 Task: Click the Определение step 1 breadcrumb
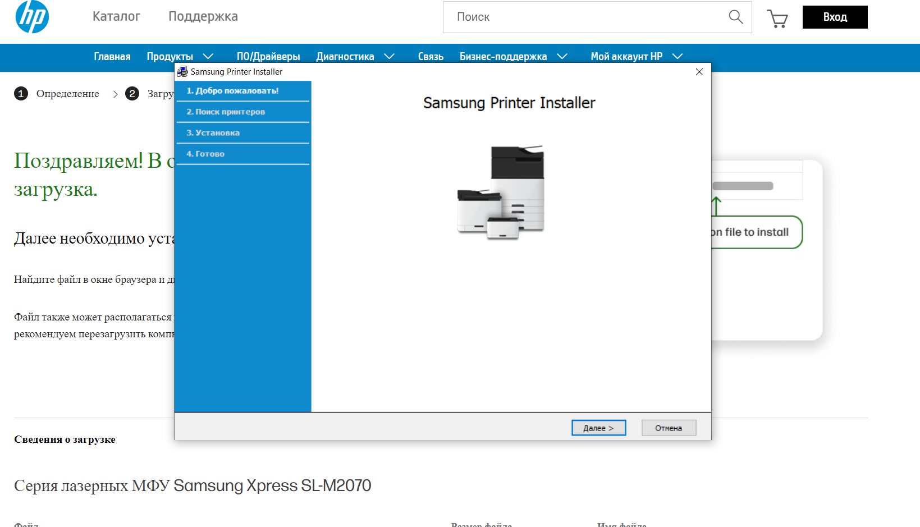57,94
